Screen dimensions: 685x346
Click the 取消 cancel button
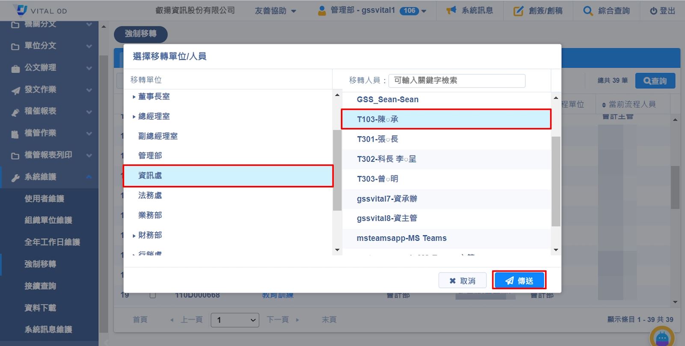tap(462, 281)
